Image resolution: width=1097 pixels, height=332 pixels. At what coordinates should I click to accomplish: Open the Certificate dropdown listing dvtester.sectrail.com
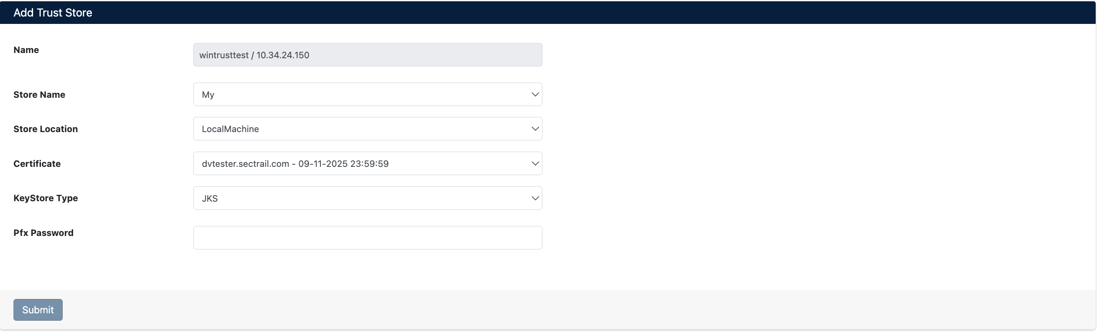368,163
